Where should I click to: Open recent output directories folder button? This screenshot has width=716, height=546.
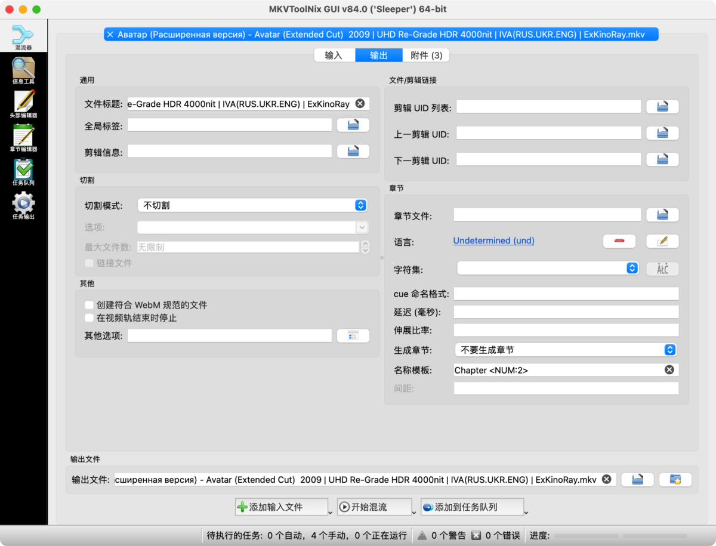675,479
